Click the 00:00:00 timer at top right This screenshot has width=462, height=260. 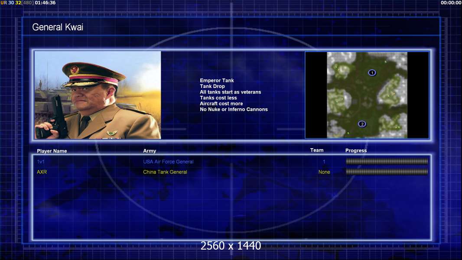click(x=451, y=3)
